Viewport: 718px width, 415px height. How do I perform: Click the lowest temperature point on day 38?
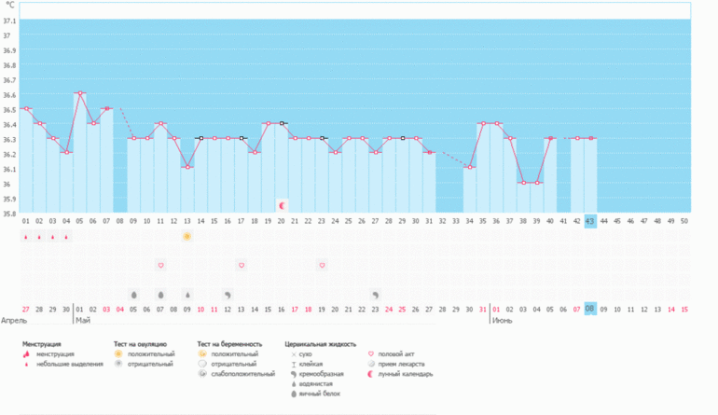(x=523, y=183)
